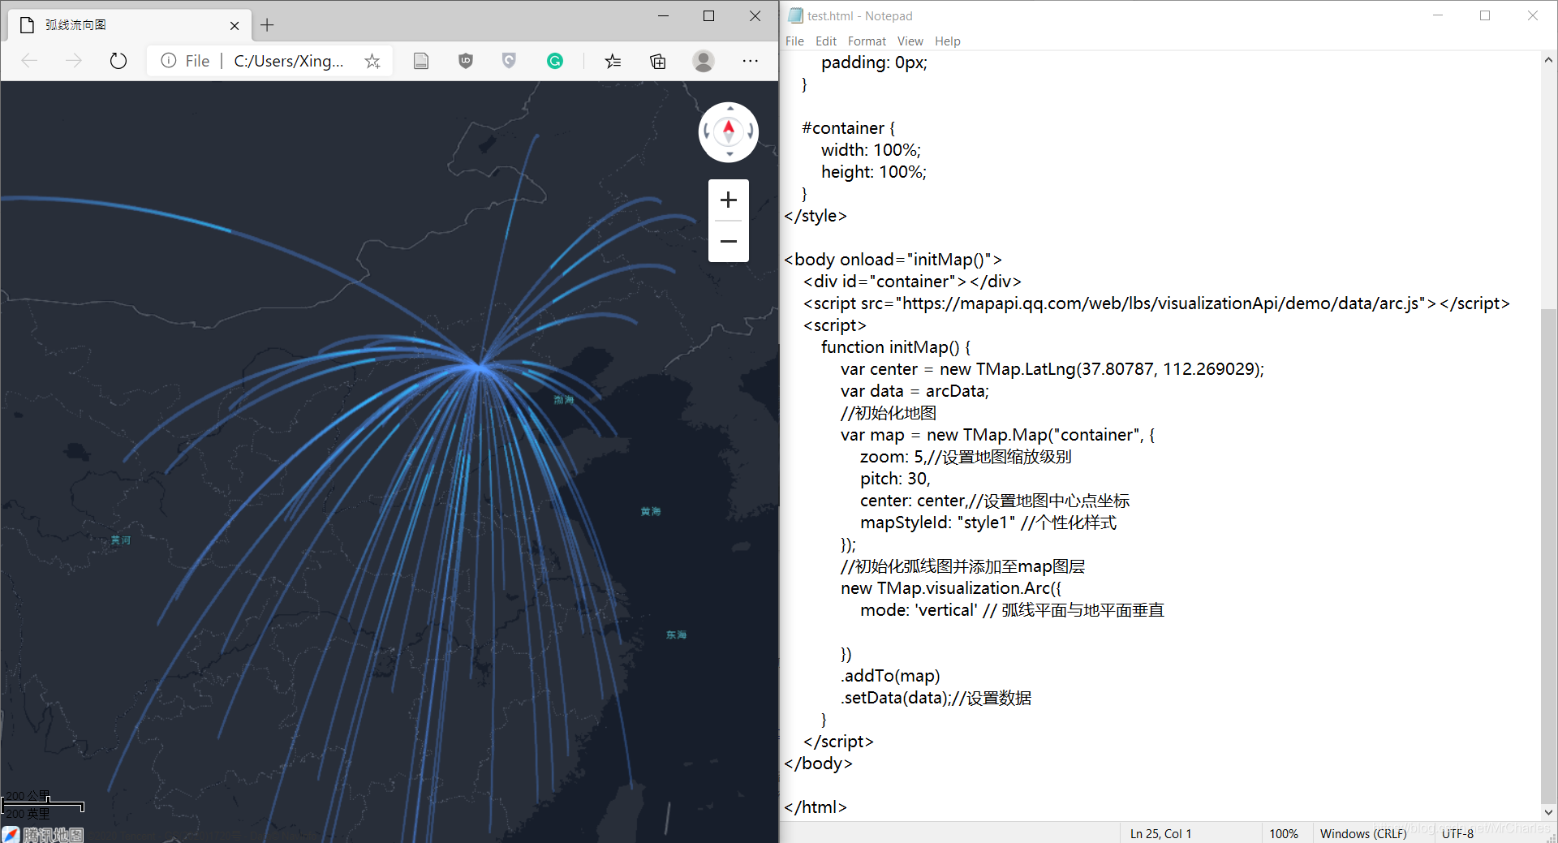Viewport: 1558px width, 843px height.
Task: Open the Notepad View menu
Action: click(910, 41)
